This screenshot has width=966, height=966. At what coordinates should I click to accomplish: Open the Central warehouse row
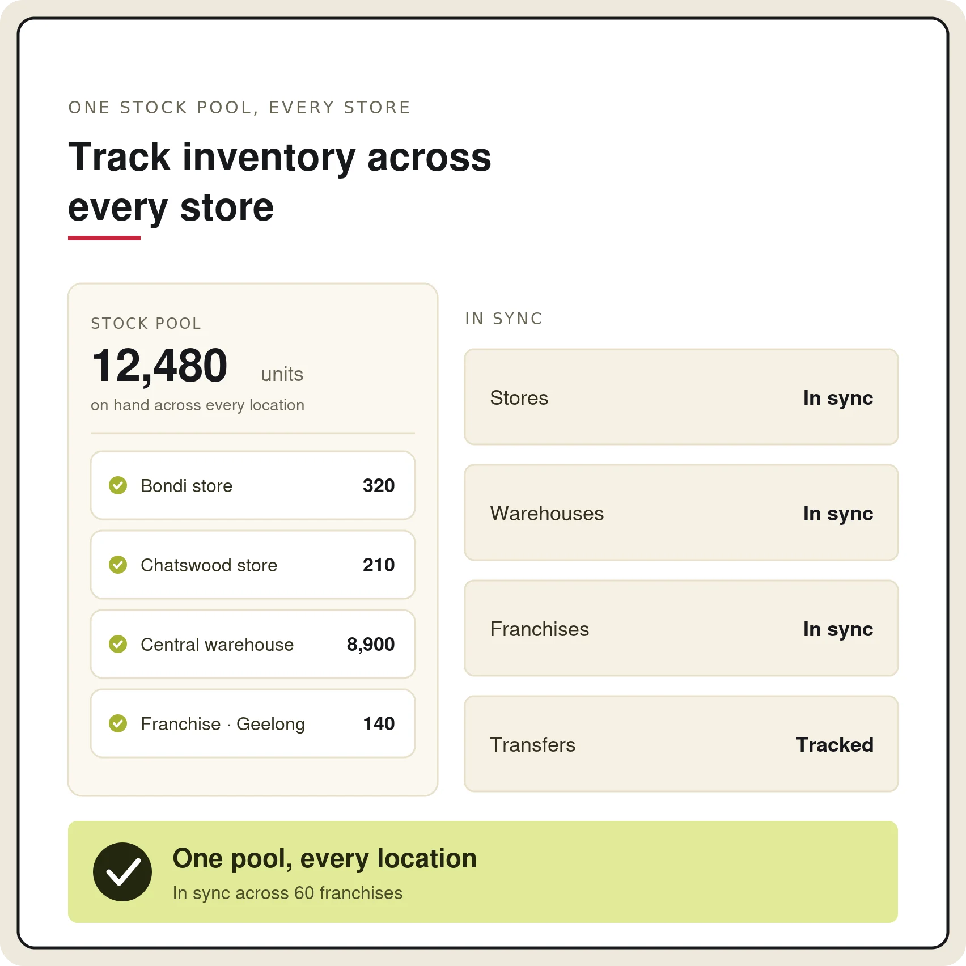click(253, 644)
